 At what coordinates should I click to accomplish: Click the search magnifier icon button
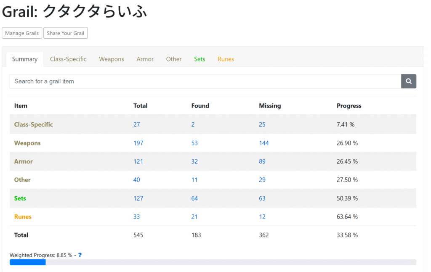click(x=408, y=81)
